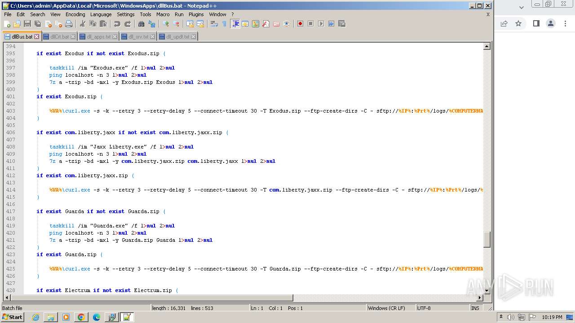Screen dimensions: 575x323
Task: Create a new document with the New icon
Action: click(x=7, y=24)
